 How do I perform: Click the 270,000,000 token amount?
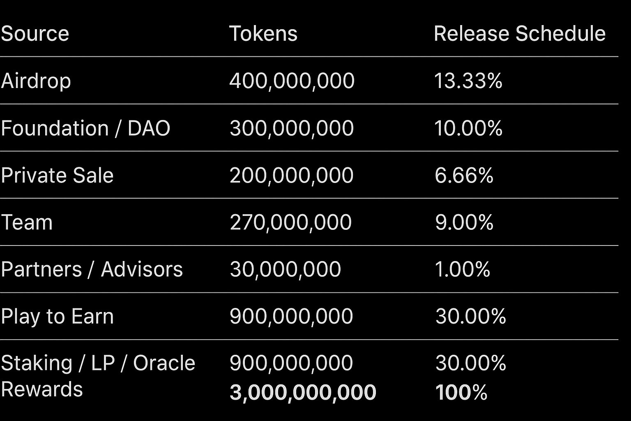tap(290, 222)
